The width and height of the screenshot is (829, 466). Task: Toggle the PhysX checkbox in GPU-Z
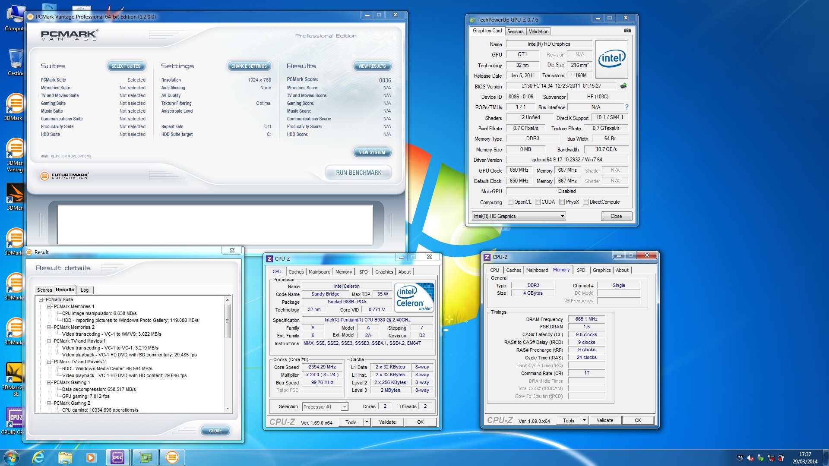point(562,202)
